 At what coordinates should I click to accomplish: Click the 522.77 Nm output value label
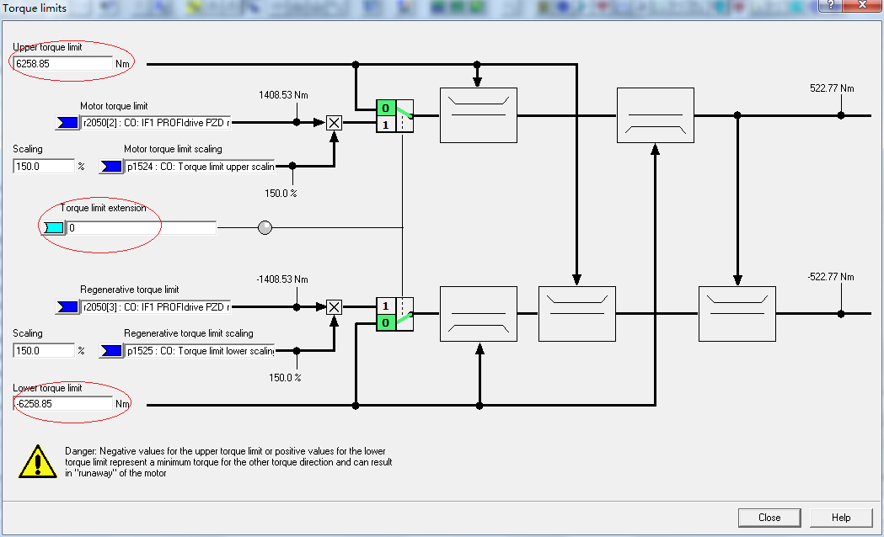832,88
